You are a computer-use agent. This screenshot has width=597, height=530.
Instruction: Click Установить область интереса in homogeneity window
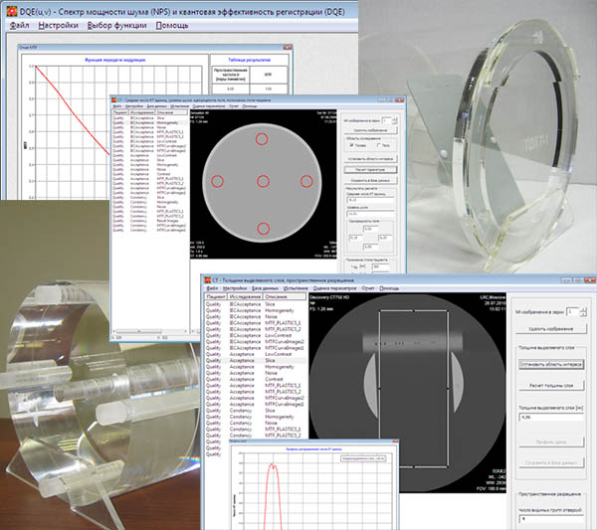(x=370, y=159)
